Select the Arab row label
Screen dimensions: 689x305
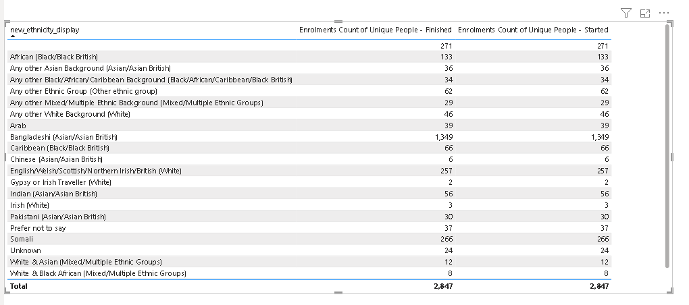click(18, 125)
